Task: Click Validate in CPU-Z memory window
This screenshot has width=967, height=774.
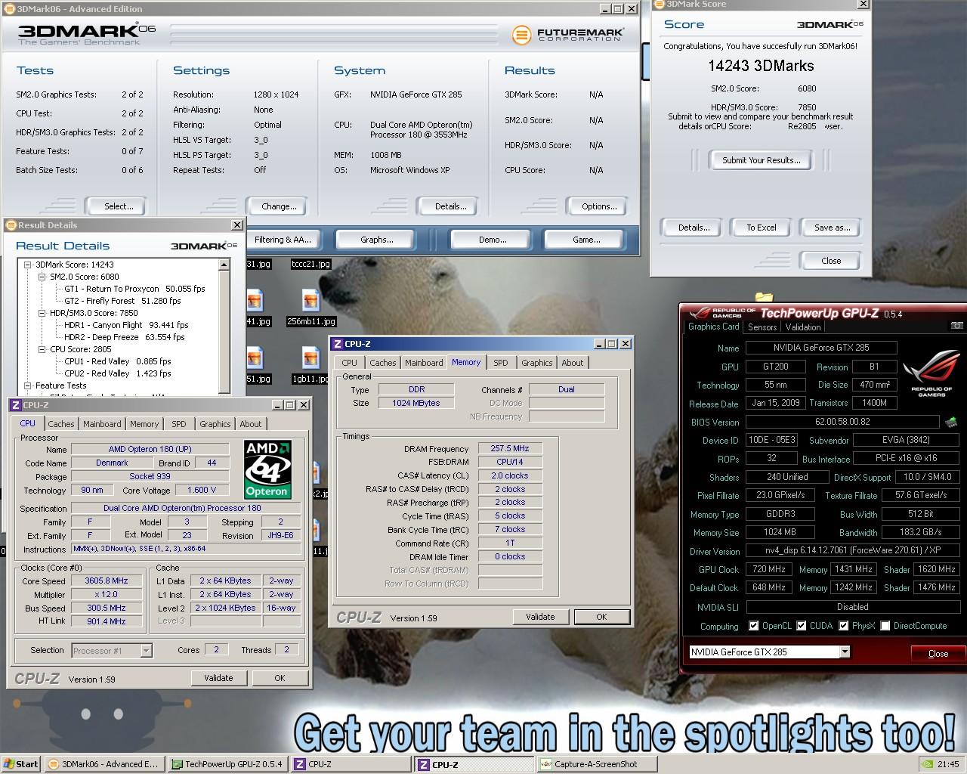Action: [540, 617]
